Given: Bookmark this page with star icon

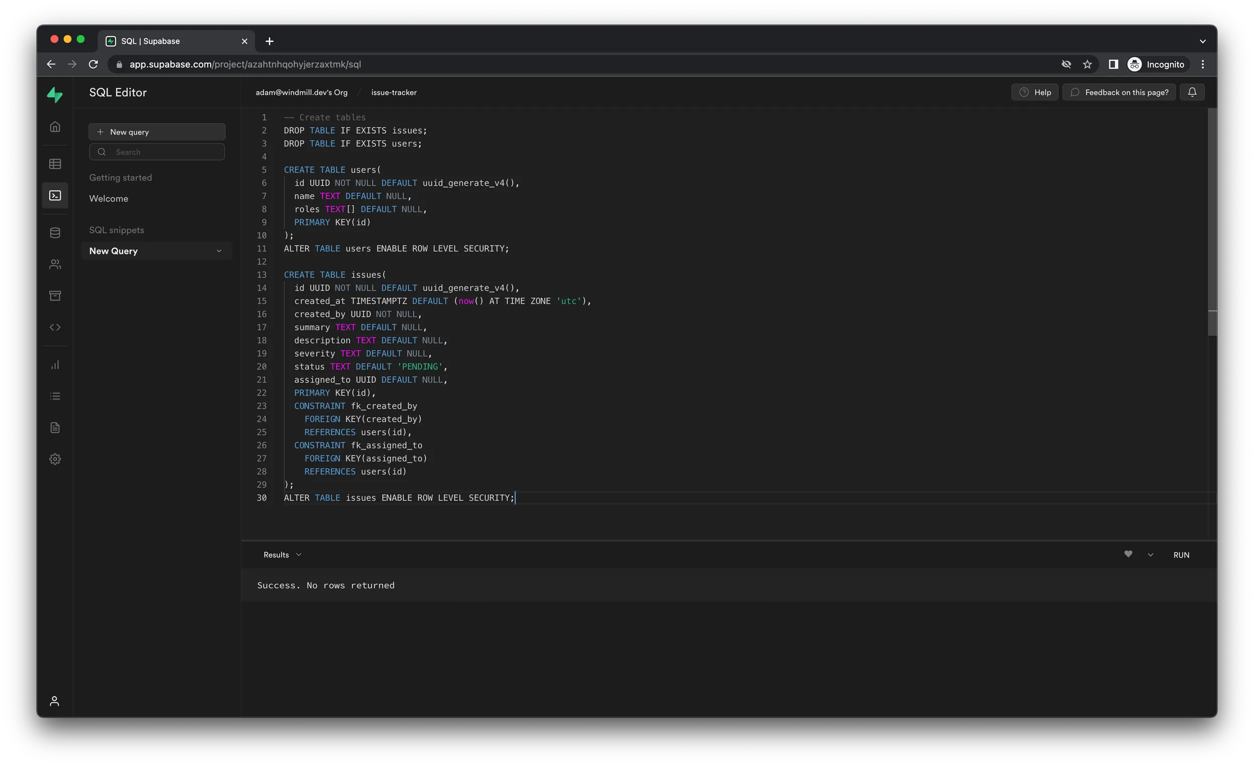Looking at the screenshot, I should tap(1087, 64).
